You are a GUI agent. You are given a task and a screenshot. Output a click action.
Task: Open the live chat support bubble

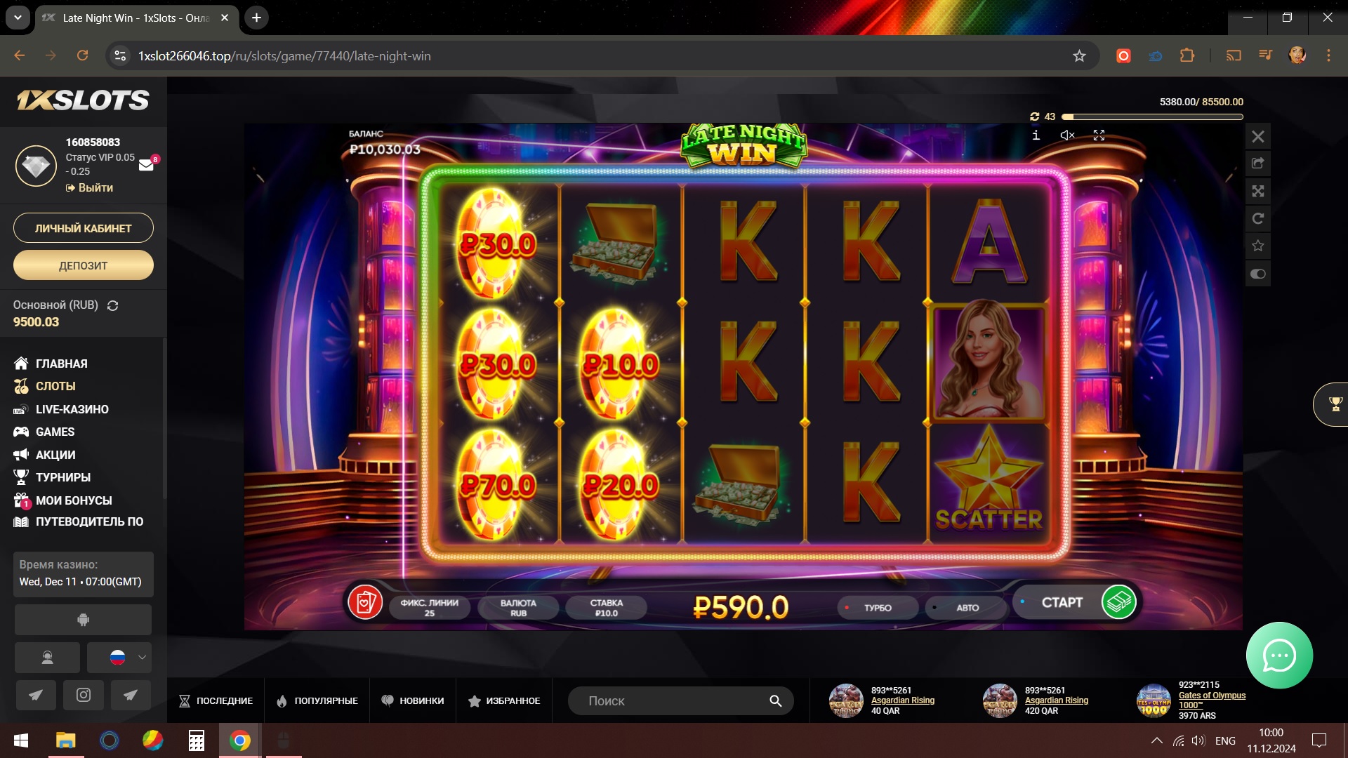pyautogui.click(x=1279, y=656)
